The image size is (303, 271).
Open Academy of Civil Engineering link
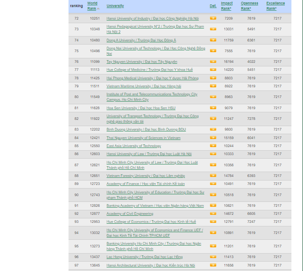click(130, 214)
